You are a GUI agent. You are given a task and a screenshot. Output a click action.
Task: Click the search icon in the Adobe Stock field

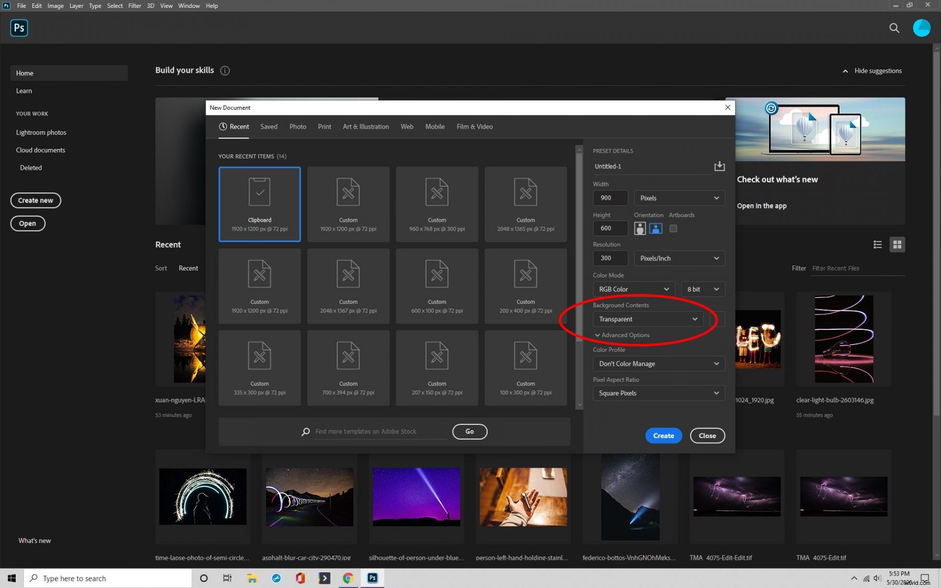tap(306, 432)
